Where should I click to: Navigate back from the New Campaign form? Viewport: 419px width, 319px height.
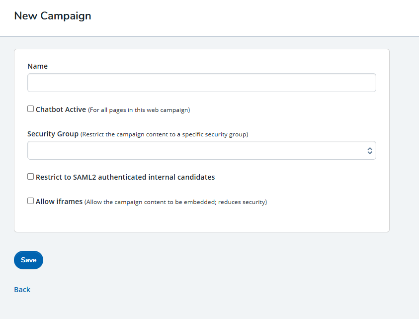(22, 289)
